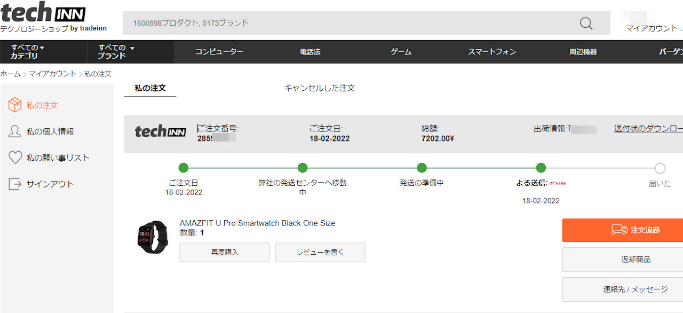Click the 弊社の発送センターへ移動中 step dot
This screenshot has width=683, height=313.
[x=303, y=168]
